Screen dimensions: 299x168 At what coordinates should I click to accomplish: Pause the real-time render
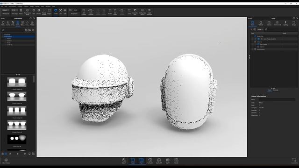point(21,11)
